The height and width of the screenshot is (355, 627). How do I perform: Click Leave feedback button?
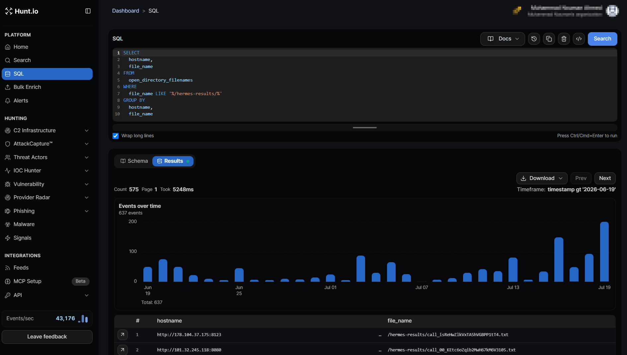pyautogui.click(x=47, y=337)
